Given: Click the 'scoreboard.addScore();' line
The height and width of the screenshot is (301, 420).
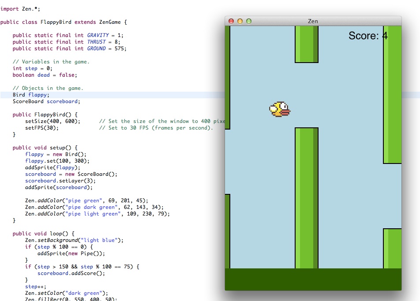Looking at the screenshot, I should click(x=71, y=273).
